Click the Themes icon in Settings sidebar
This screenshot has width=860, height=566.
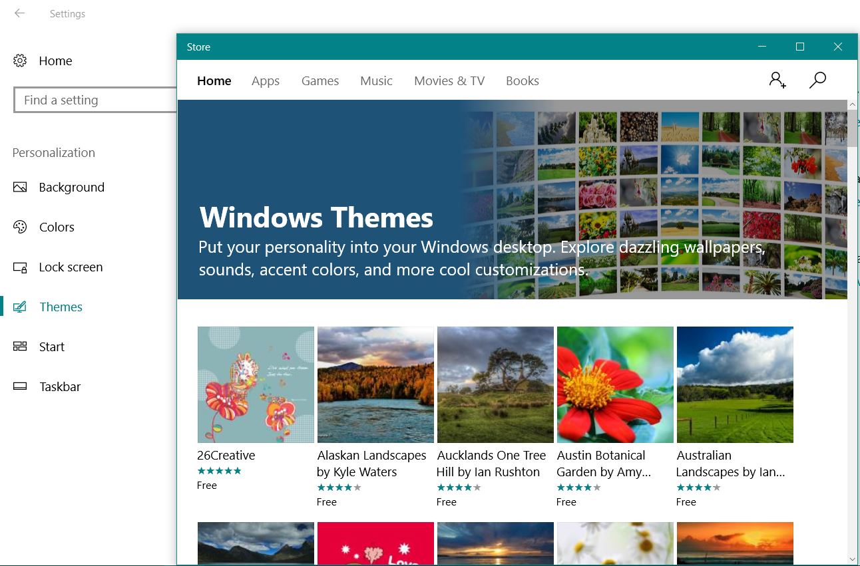[x=20, y=307]
